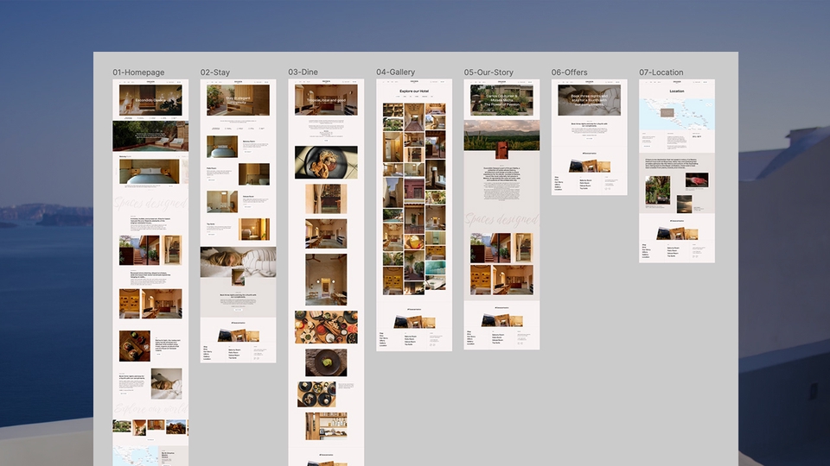Click the overhead food table photo in Dine

pos(326,327)
